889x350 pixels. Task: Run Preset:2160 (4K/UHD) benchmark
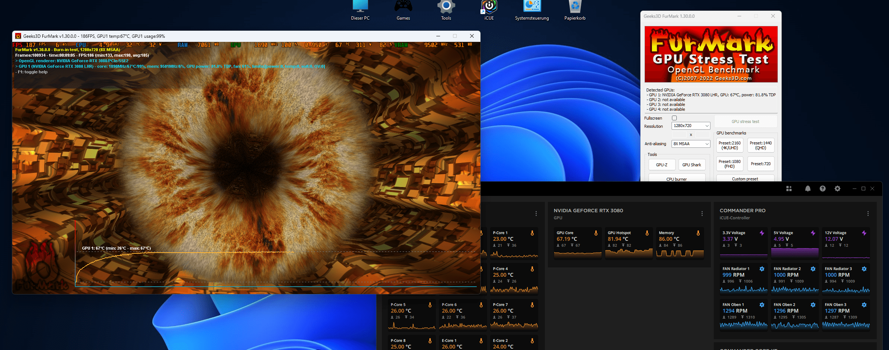[x=729, y=146]
